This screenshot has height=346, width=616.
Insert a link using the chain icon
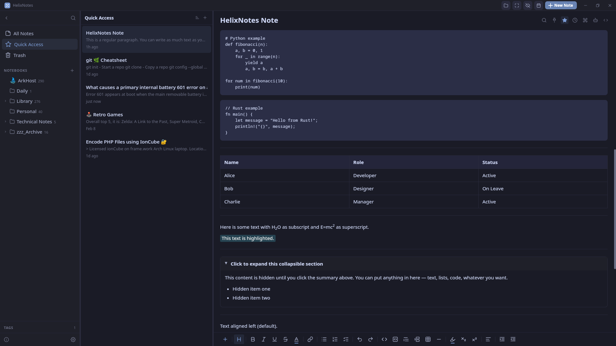tap(310, 339)
